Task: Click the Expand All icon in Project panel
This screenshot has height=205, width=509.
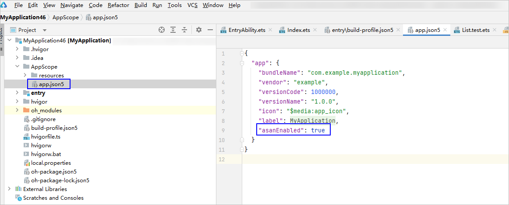Action: pyautogui.click(x=173, y=30)
